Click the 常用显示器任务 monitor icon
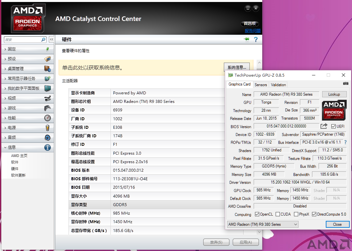This screenshot has height=251, width=352. point(48,79)
